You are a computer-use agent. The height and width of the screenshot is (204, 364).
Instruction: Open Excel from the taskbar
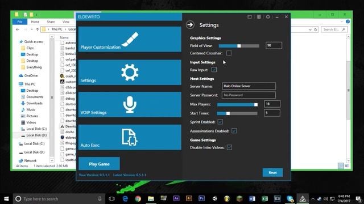click(264, 199)
